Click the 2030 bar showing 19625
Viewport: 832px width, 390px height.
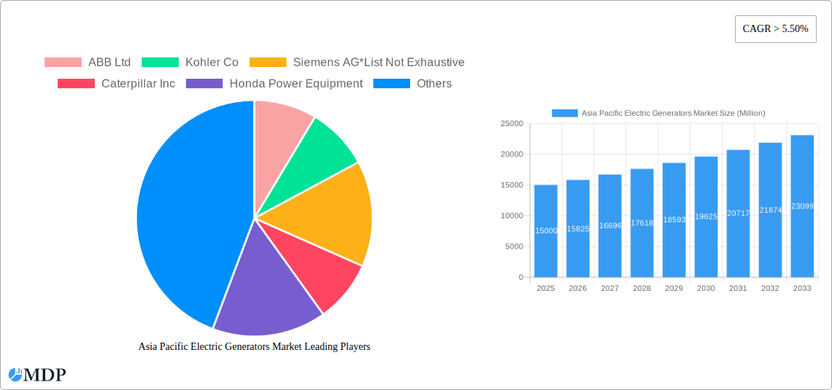(x=706, y=217)
